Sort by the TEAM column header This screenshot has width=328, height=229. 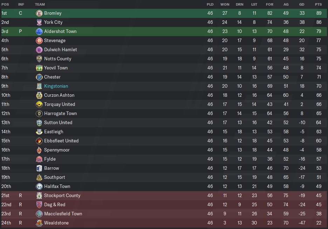point(40,4)
